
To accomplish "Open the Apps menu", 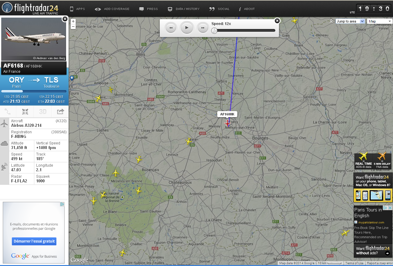I will (x=77, y=9).
